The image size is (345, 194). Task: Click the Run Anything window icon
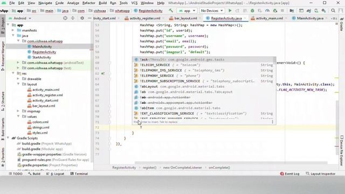click(301, 11)
